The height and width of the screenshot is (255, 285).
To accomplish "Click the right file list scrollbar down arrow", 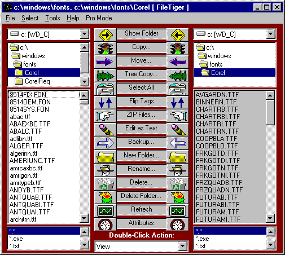I will pos(270,218).
